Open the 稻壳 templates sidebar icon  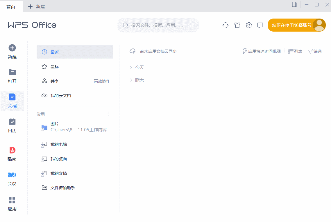12,150
